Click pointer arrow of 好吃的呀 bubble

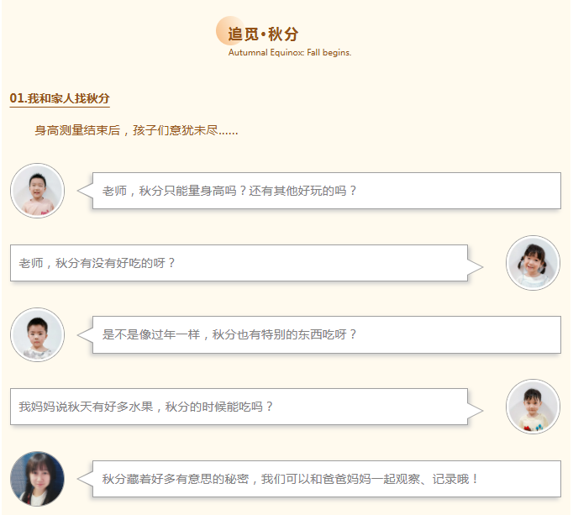pyautogui.click(x=476, y=267)
